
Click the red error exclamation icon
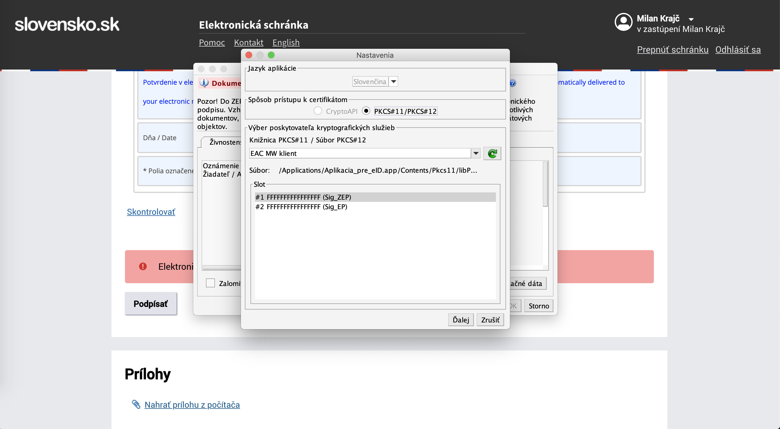[143, 266]
